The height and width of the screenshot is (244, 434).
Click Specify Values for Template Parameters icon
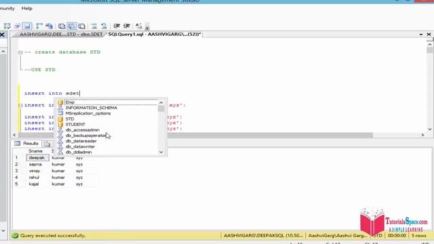(138, 26)
